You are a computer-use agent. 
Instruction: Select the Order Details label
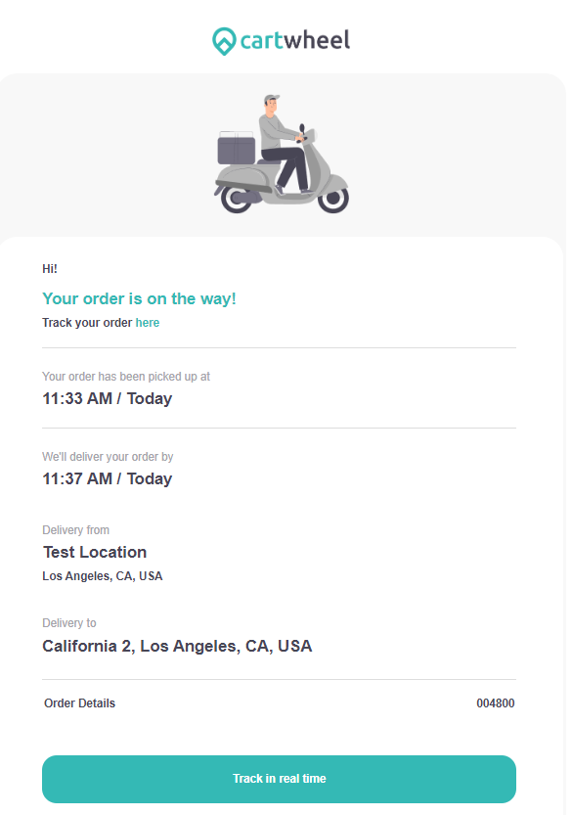click(x=78, y=702)
